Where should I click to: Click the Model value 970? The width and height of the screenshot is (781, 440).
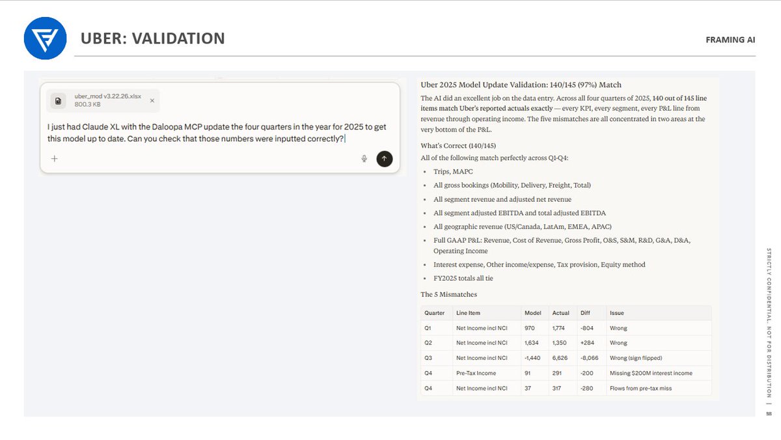point(530,328)
